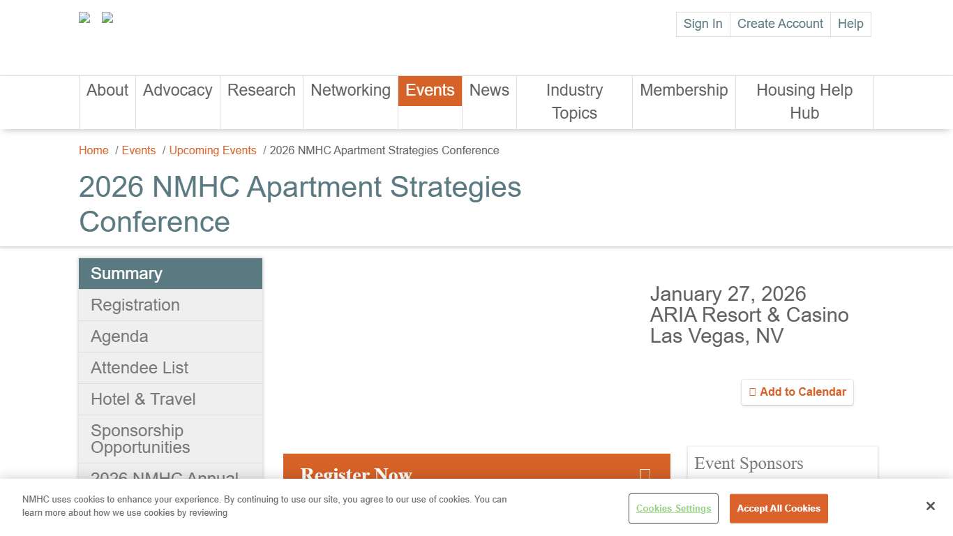
Task: Open Industry Topics in the main navigation
Action: [574, 101]
